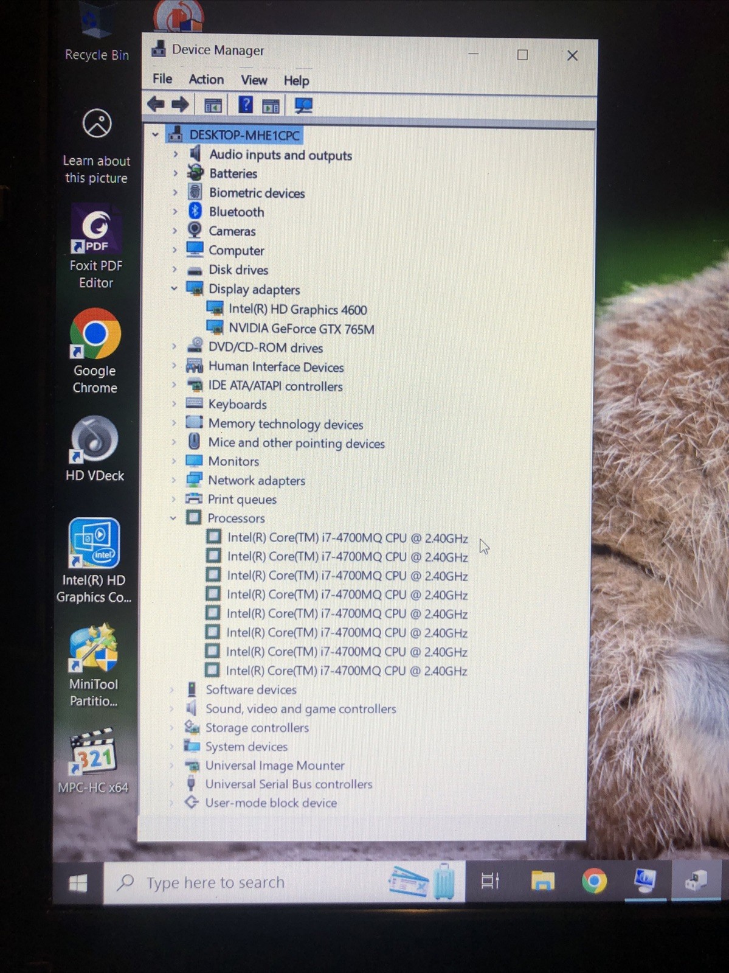This screenshot has height=973, width=729.
Task: Click the Mice and other pointing devices icon
Action: (194, 441)
